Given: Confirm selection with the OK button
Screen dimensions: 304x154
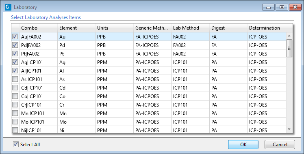Looking at the screenshot, I should (243, 145).
